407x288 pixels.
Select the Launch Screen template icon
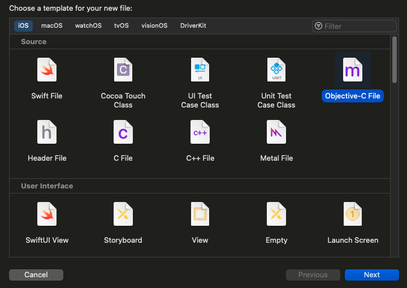click(353, 214)
